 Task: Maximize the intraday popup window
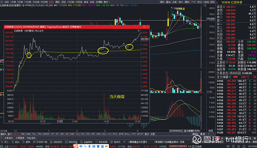click(x=144, y=27)
